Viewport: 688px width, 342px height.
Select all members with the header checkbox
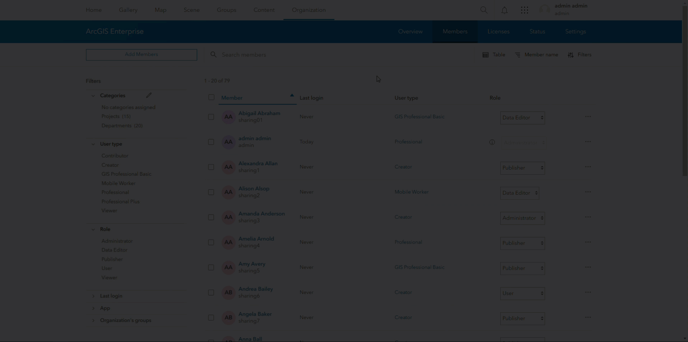point(211,97)
